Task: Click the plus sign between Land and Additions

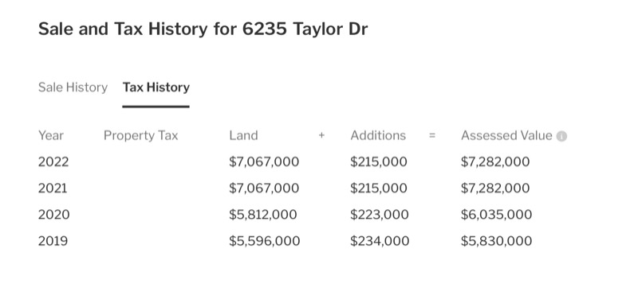Action: click(x=321, y=135)
